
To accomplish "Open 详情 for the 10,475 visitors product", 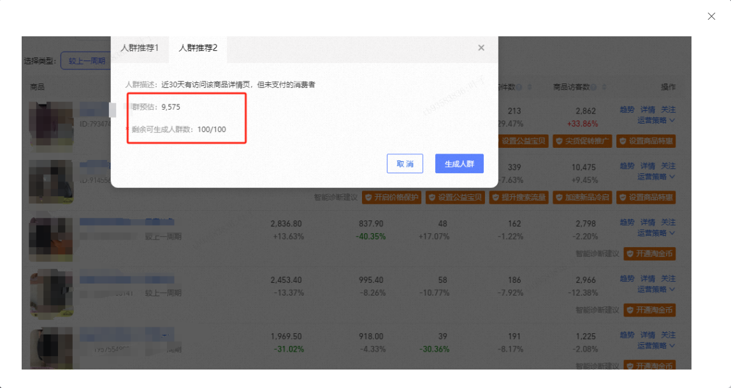I will pyautogui.click(x=648, y=166).
